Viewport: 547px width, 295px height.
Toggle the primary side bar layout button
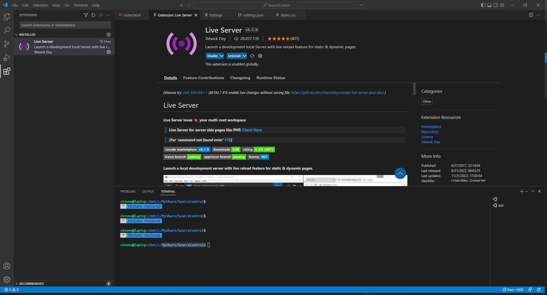click(483, 5)
